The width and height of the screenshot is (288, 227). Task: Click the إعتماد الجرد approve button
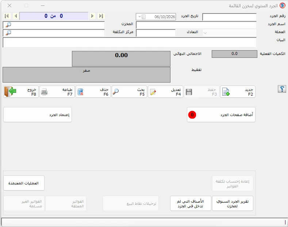tap(38, 115)
